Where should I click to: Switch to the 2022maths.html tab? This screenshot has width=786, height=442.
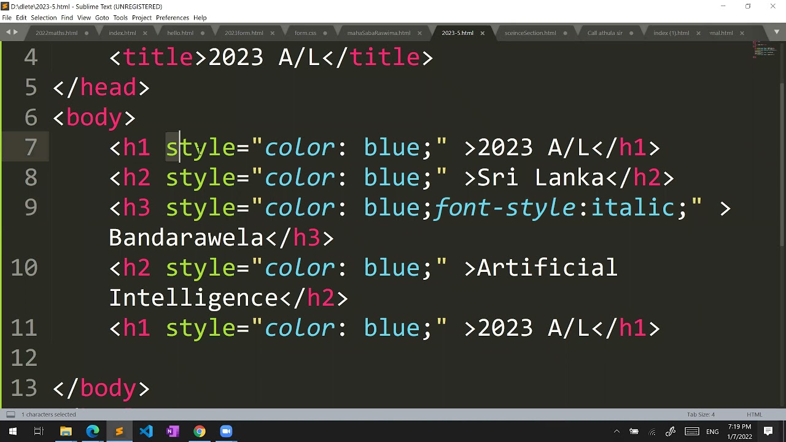pyautogui.click(x=56, y=33)
